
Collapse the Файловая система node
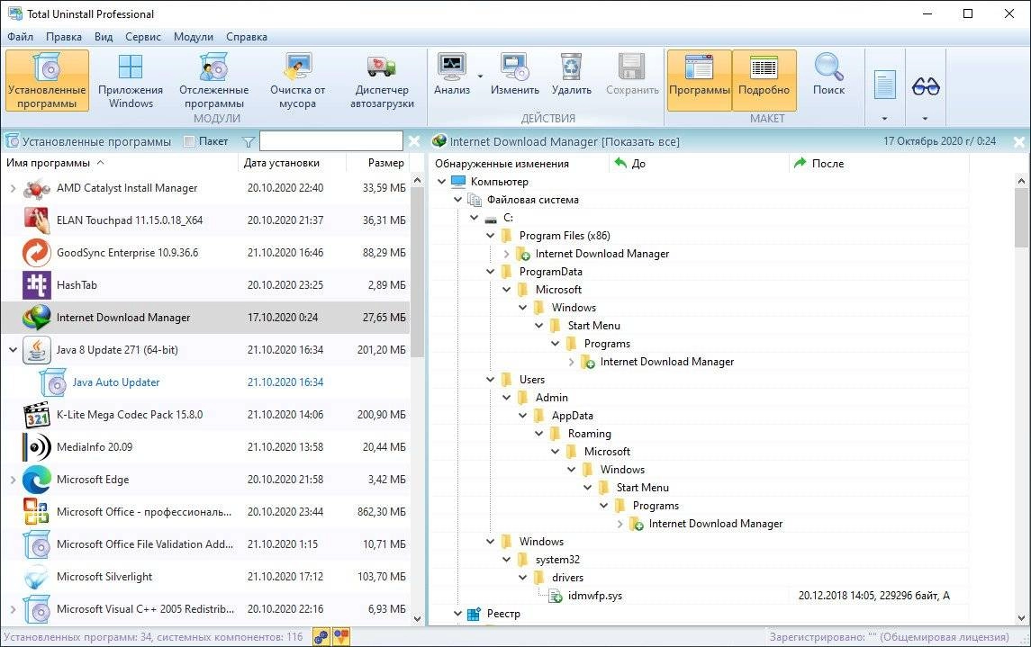458,199
